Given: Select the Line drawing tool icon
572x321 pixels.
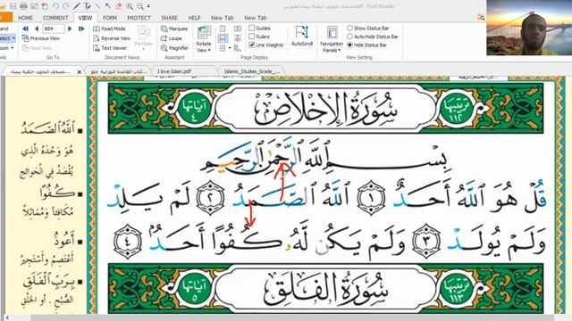Looking at the screenshot, I should [x=97, y=6].
